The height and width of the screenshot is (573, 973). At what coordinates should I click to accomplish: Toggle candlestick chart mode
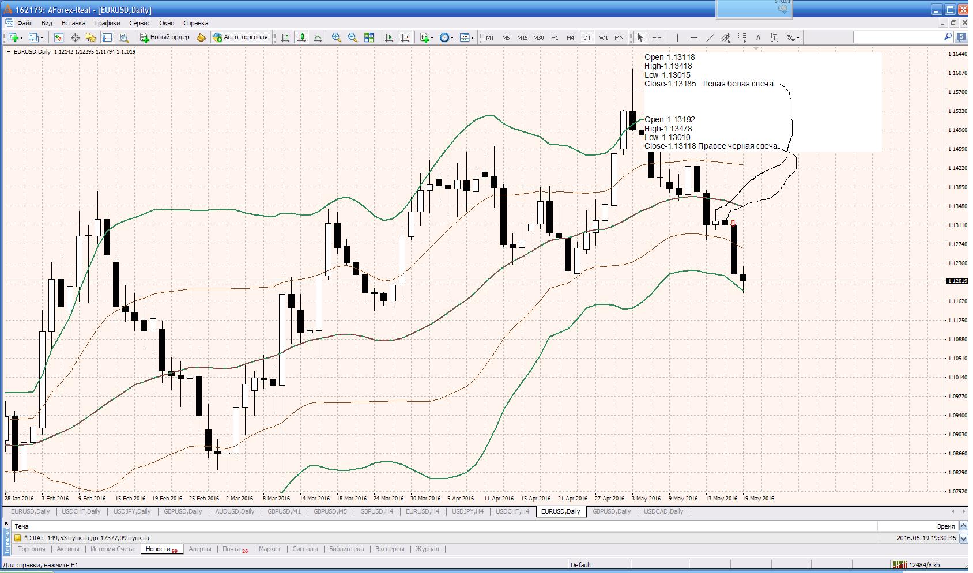pos(301,37)
